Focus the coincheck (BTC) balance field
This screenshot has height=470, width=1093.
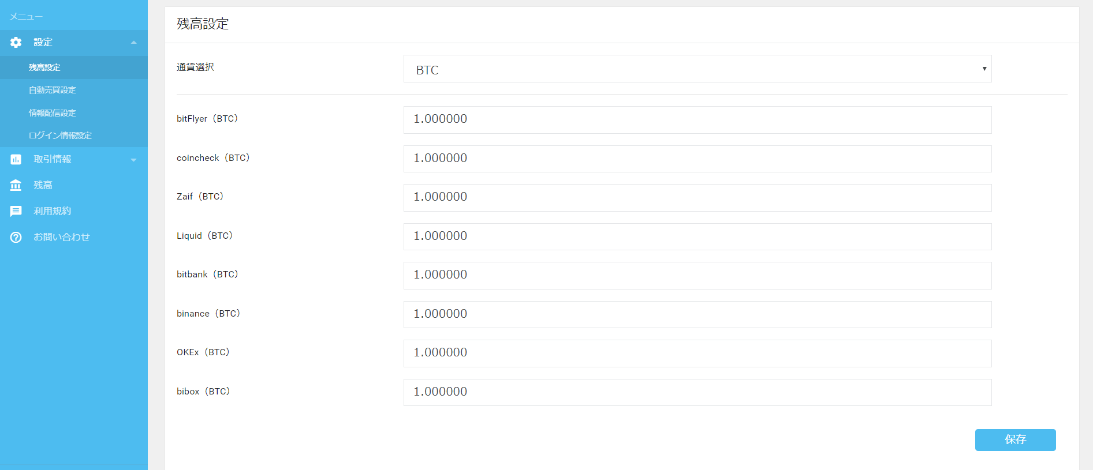tap(697, 159)
